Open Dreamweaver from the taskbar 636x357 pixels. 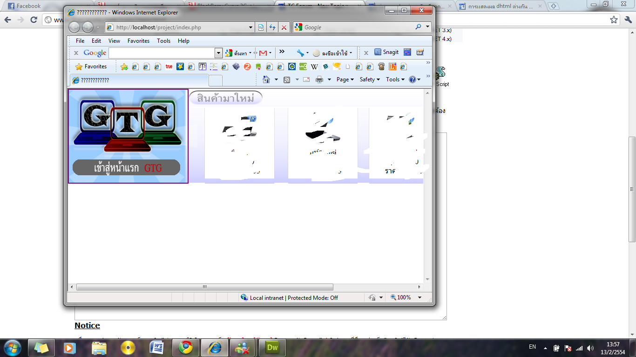click(272, 347)
